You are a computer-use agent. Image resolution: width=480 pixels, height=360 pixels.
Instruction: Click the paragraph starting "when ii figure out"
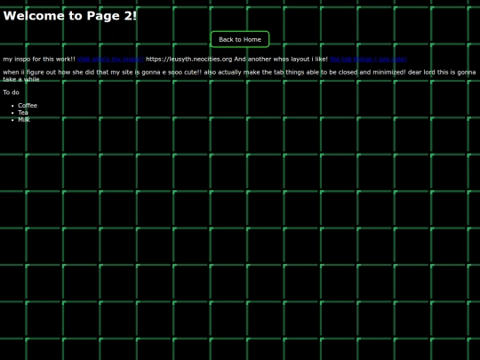click(x=239, y=76)
